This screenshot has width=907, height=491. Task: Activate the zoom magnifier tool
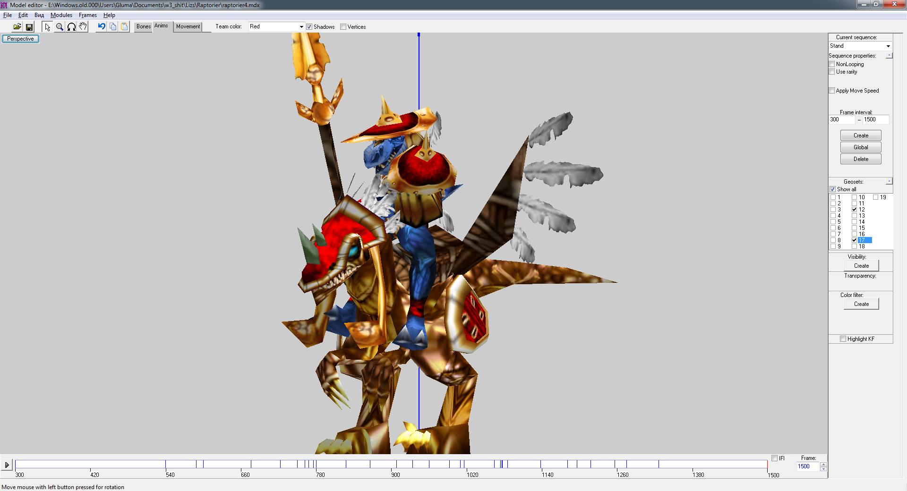[60, 26]
